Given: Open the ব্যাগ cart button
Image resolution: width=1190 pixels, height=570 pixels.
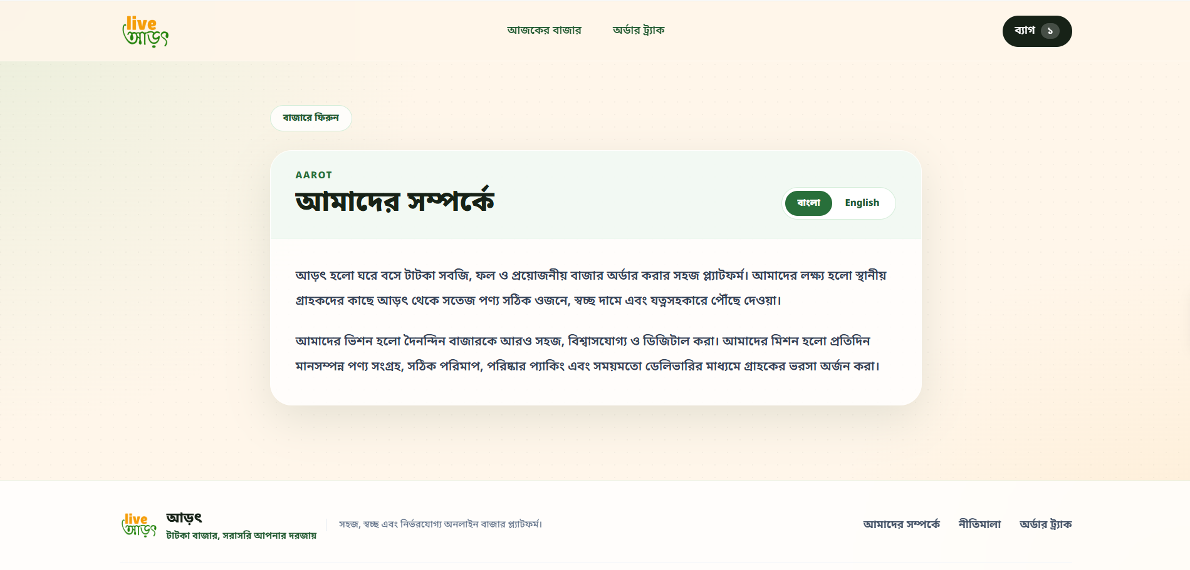Looking at the screenshot, I should pyautogui.click(x=1037, y=31).
